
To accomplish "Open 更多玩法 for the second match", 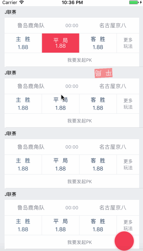I will pos(128,104).
